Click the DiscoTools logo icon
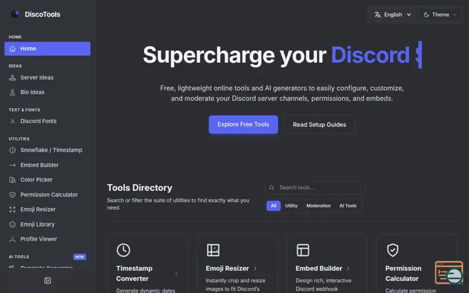469x293 pixels. (15, 14)
